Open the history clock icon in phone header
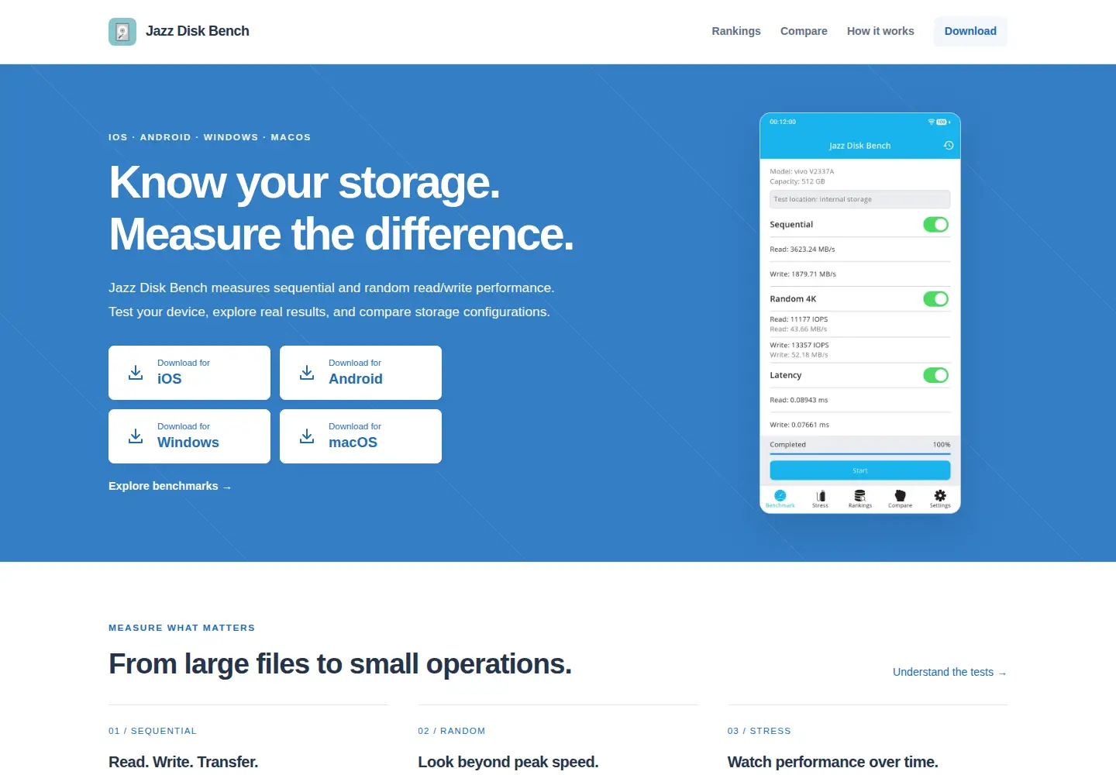 click(x=948, y=146)
